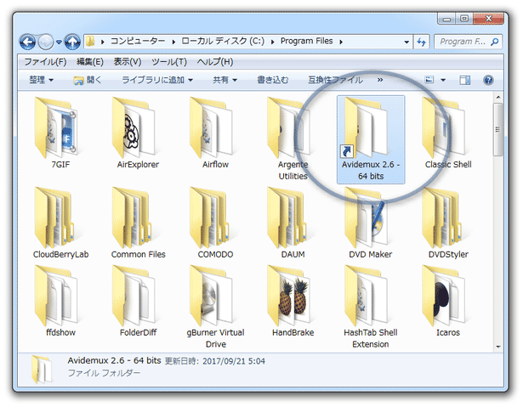The height and width of the screenshot is (407, 523).
Task: Select the Common Files folder icon
Action: point(133,218)
